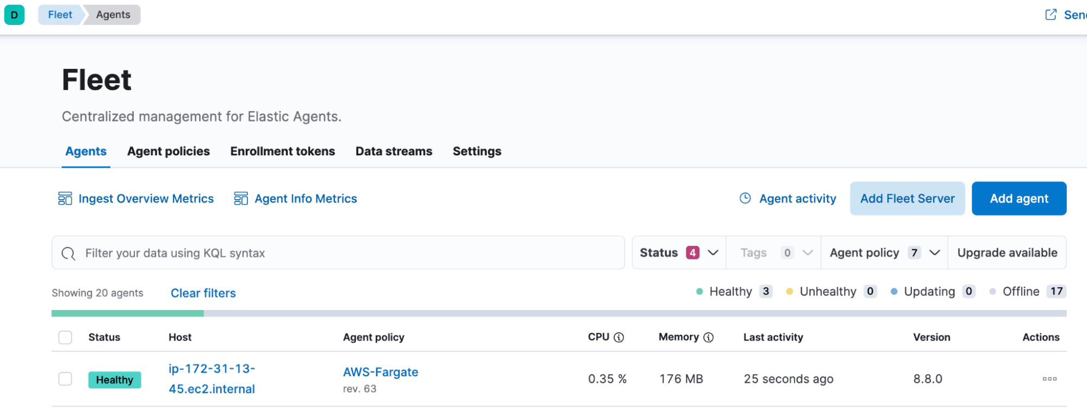Click the Clear filters link

coord(203,293)
